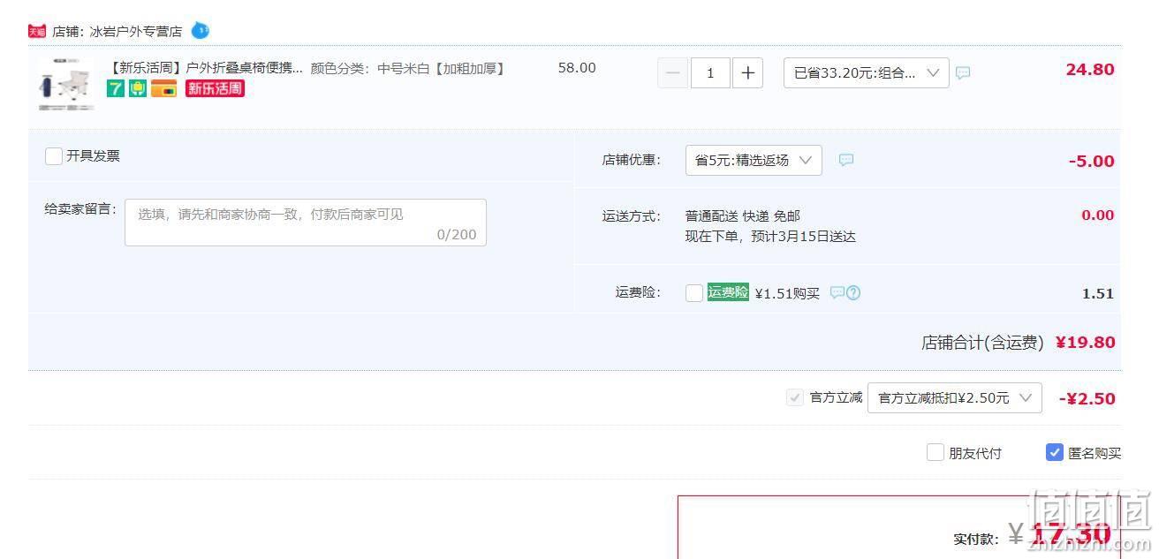Toggle the 官方立减 checkbox

[x=795, y=398]
